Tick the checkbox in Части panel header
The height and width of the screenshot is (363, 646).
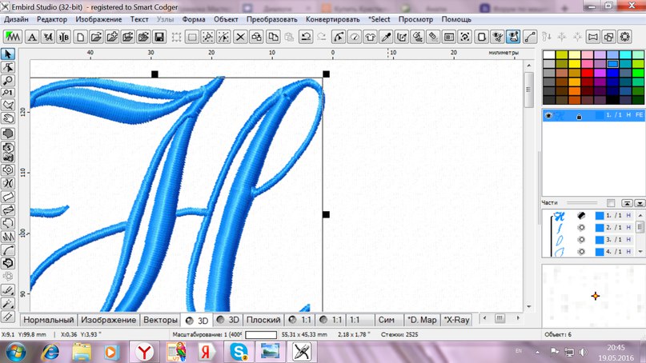point(611,203)
